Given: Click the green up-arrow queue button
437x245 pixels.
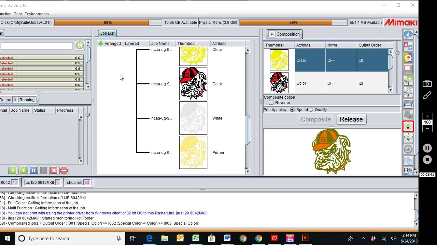Looking at the screenshot, I should [13, 170].
